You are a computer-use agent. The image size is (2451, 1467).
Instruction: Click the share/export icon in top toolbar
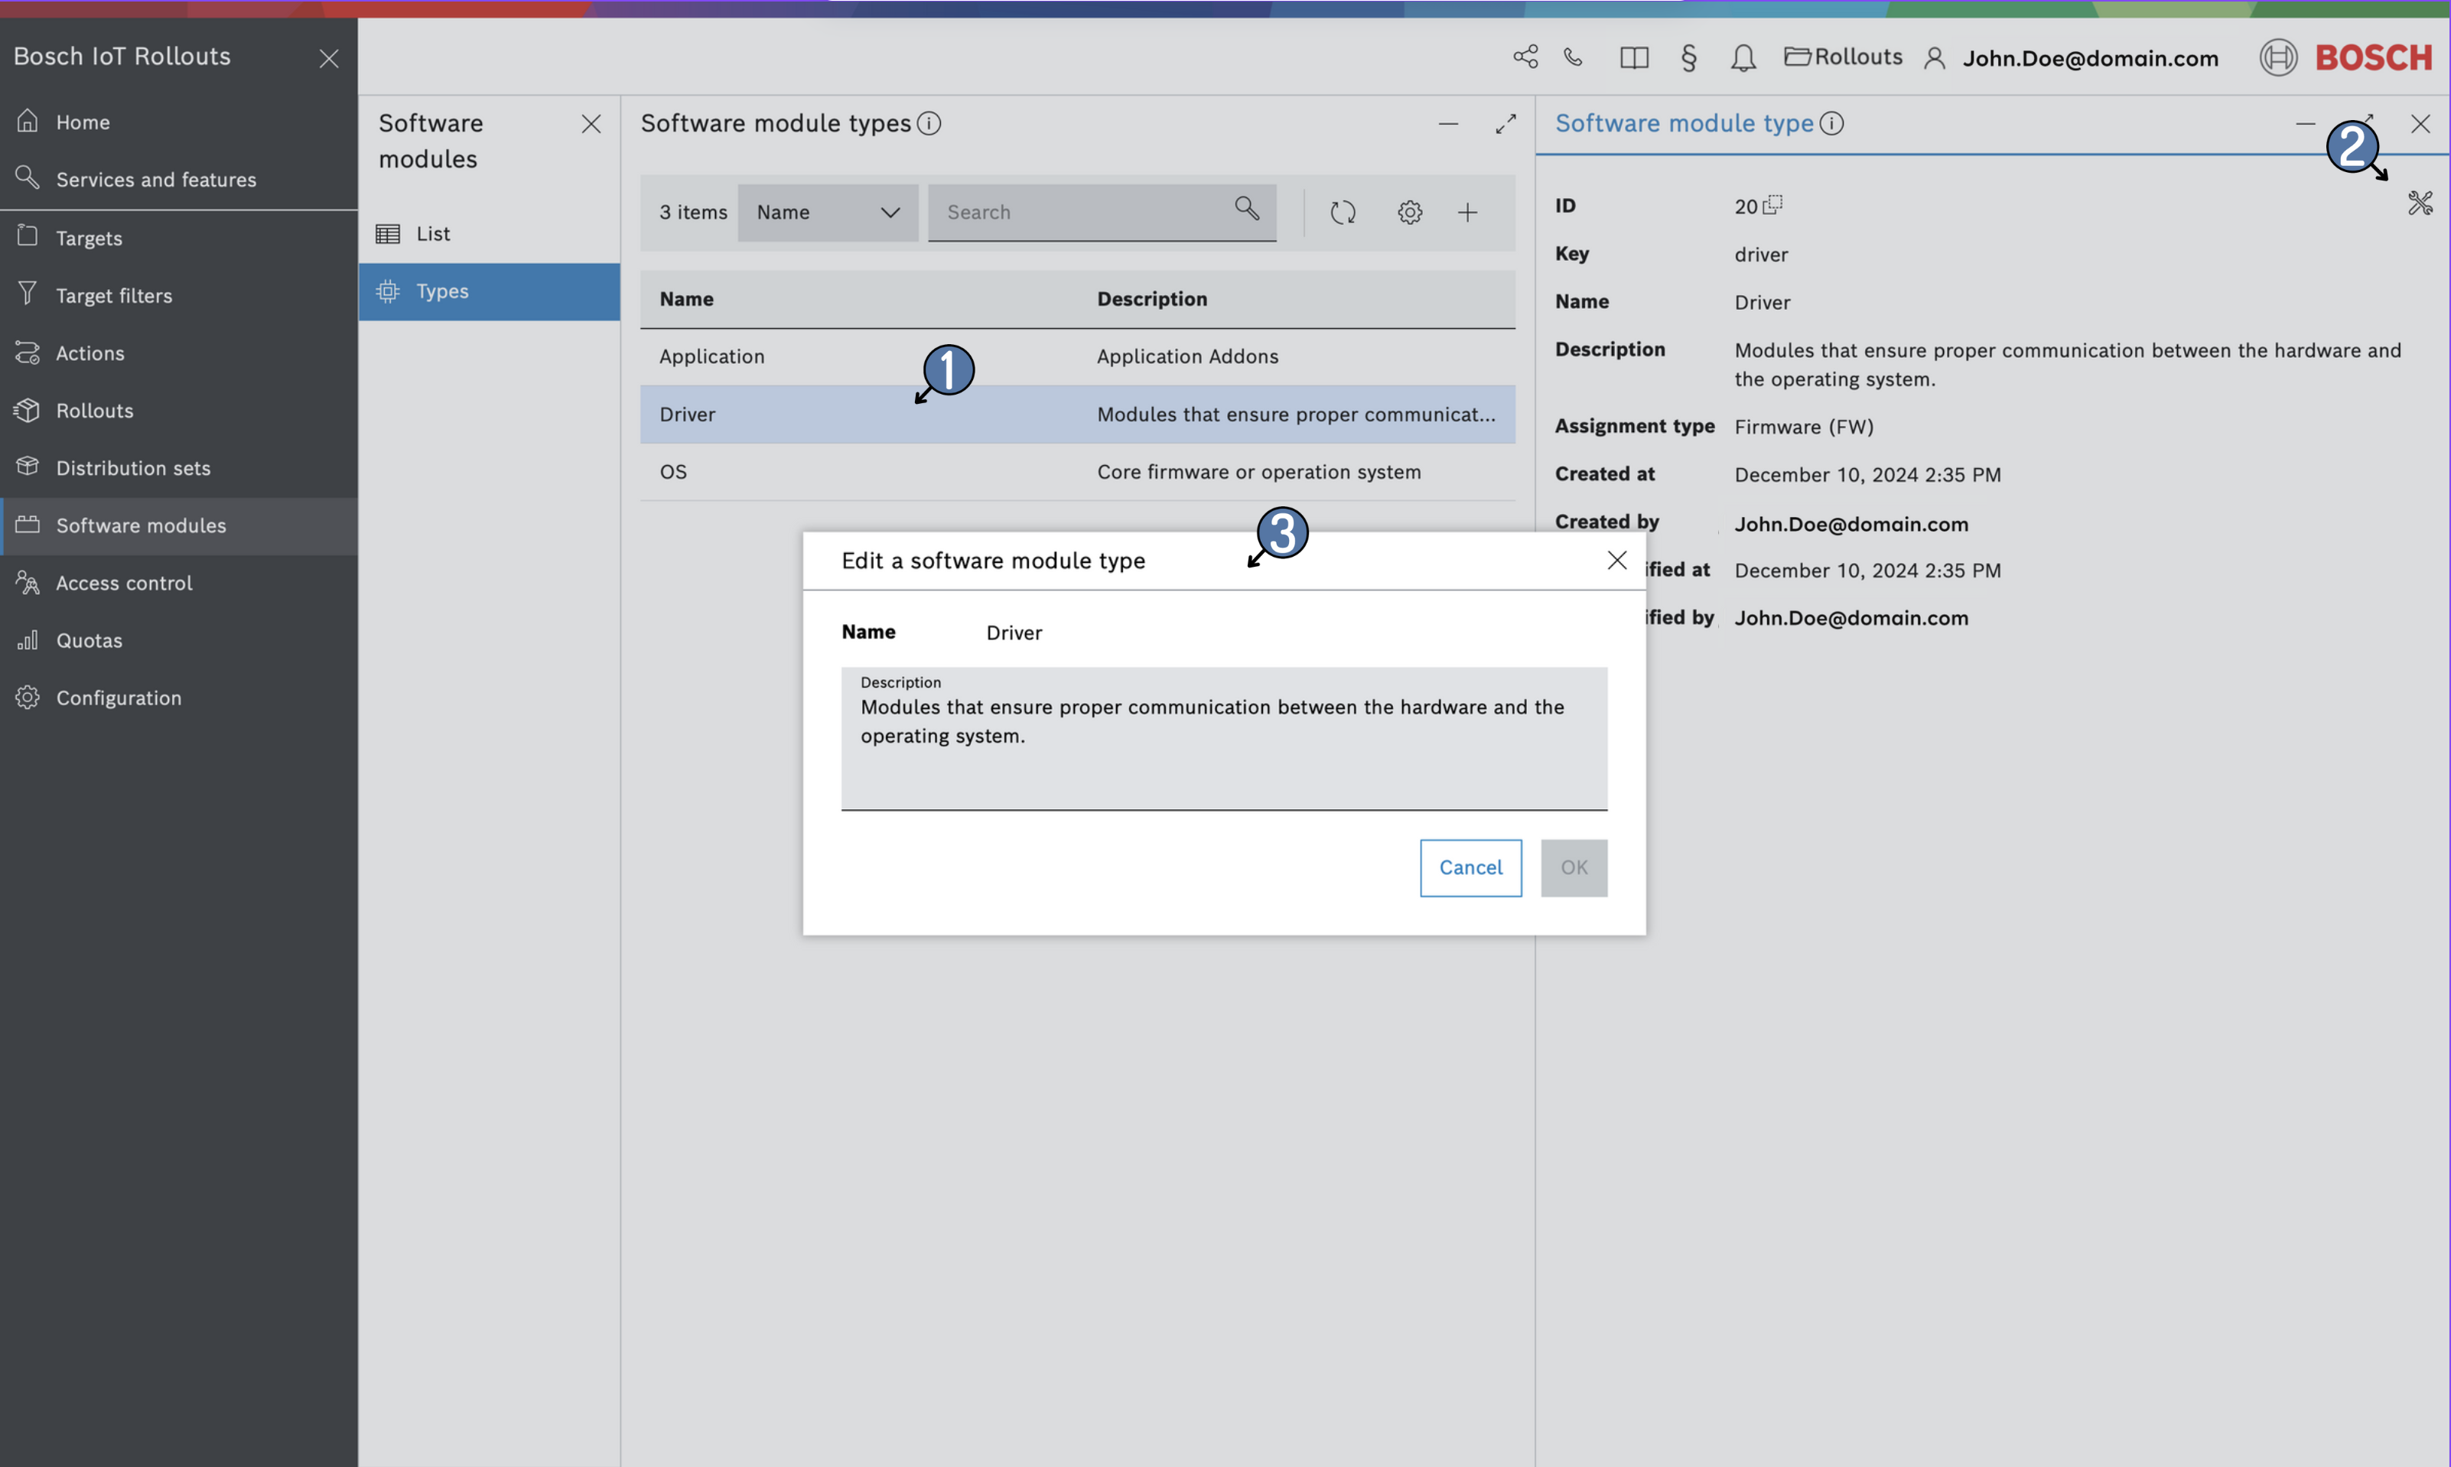pyautogui.click(x=1524, y=57)
